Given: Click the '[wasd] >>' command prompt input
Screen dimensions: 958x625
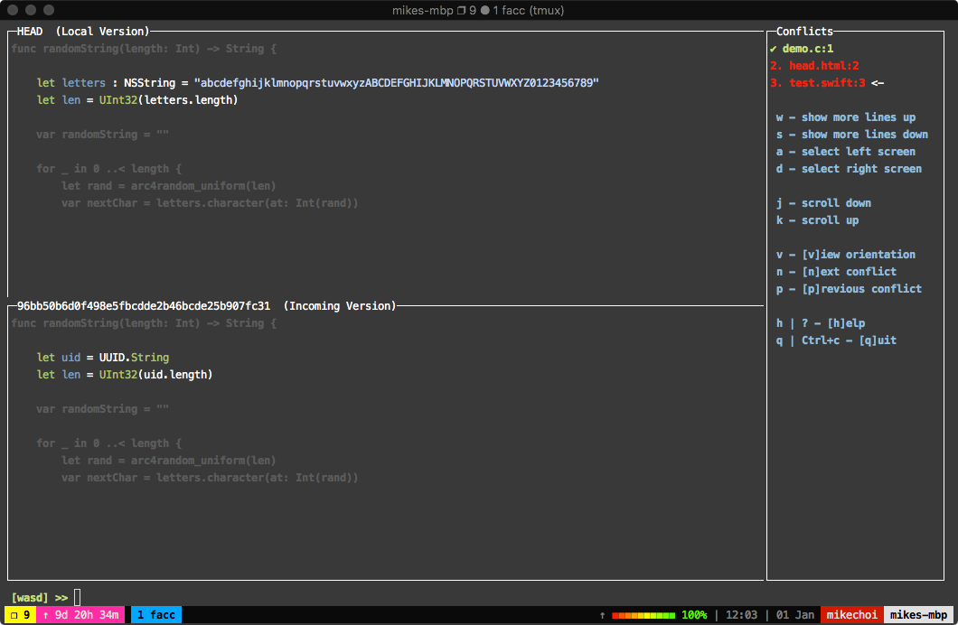Looking at the screenshot, I should pyautogui.click(x=77, y=597).
